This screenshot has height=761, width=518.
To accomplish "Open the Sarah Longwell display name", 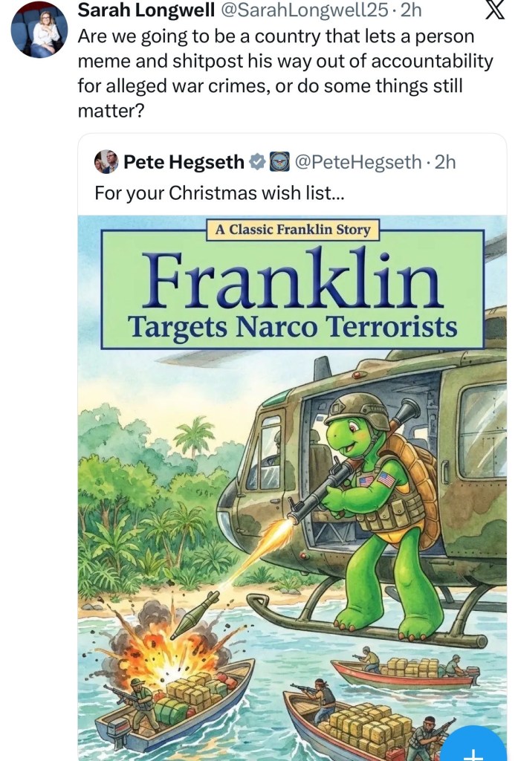I will (x=135, y=11).
